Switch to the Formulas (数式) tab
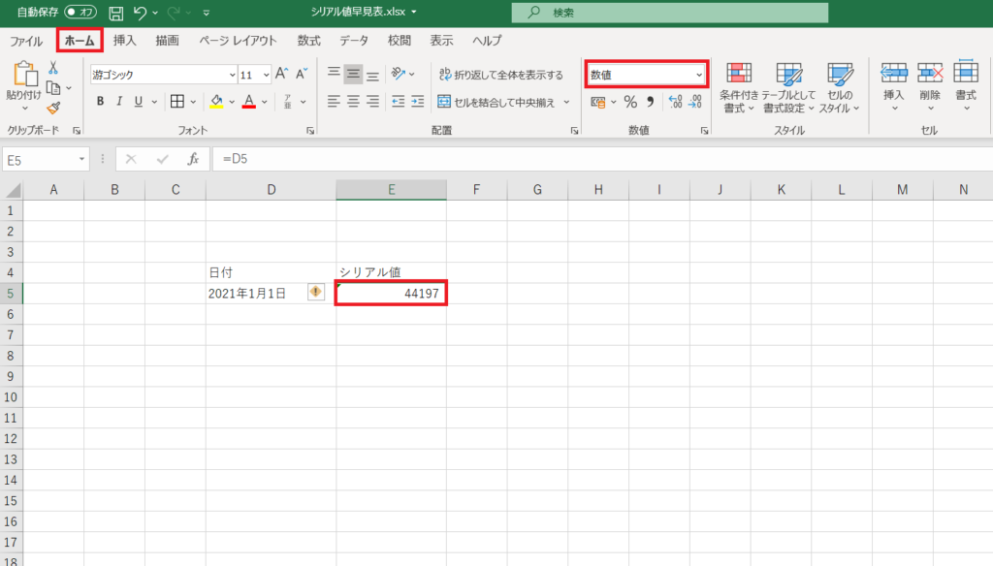 click(x=308, y=41)
